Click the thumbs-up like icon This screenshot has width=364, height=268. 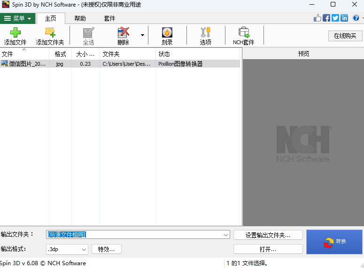pos(317,18)
